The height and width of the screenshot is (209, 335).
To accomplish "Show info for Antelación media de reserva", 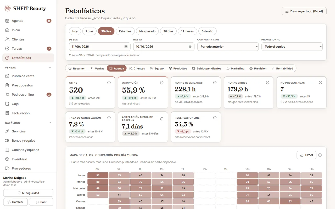I will tap(162, 119).
